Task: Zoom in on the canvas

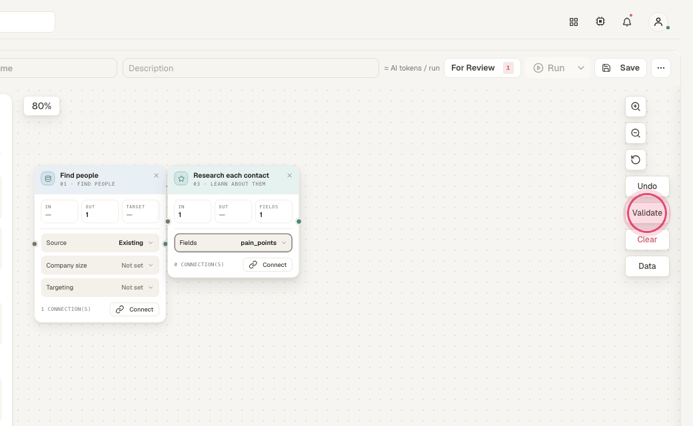Action: (x=636, y=106)
